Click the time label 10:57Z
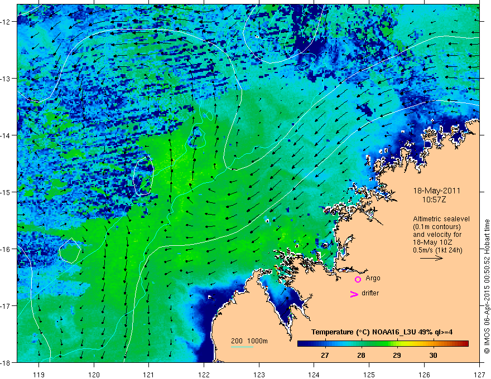This screenshot has width=491, height=379. 434,200
